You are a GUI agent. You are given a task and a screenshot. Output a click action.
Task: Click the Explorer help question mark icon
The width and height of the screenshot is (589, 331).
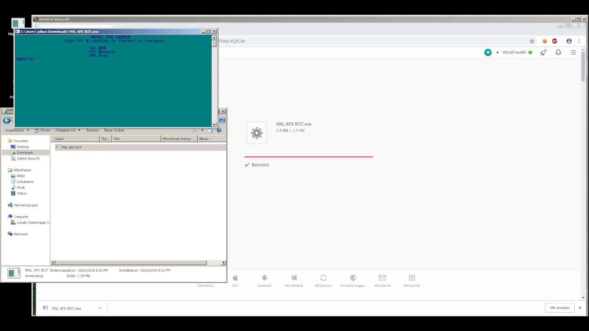tap(219, 131)
